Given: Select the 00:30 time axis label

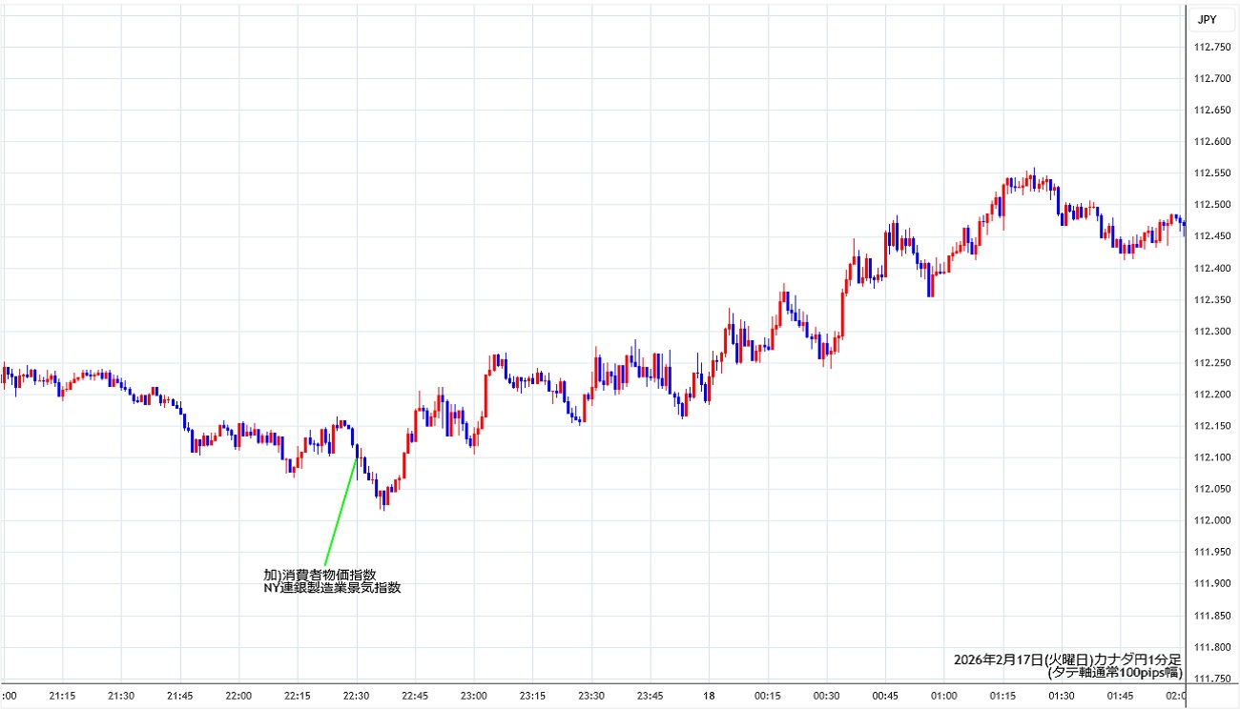Looking at the screenshot, I should (x=826, y=696).
